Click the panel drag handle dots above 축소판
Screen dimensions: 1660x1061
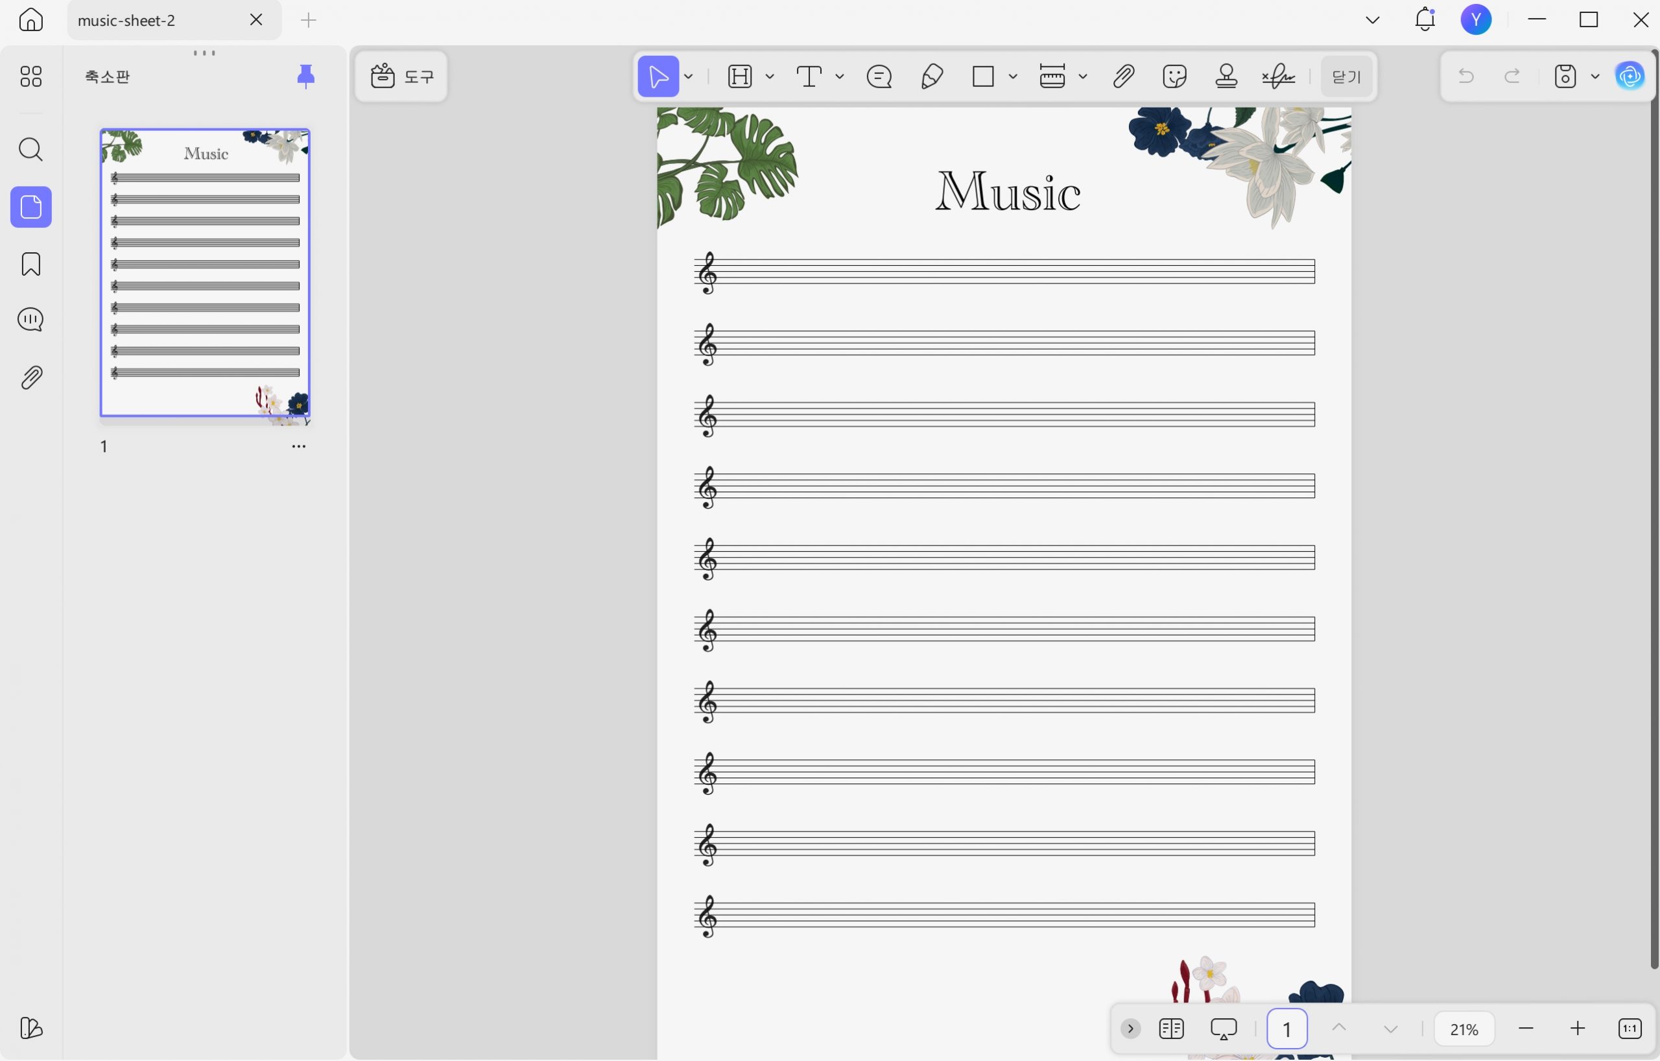205,53
